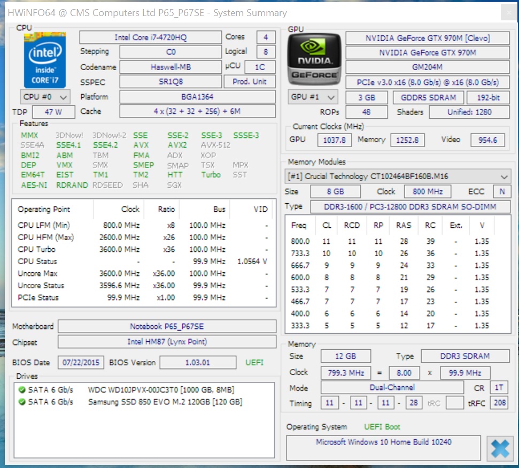This screenshot has width=519, height=468.
Task: Click the AES-NI feature label
Action: (x=34, y=185)
